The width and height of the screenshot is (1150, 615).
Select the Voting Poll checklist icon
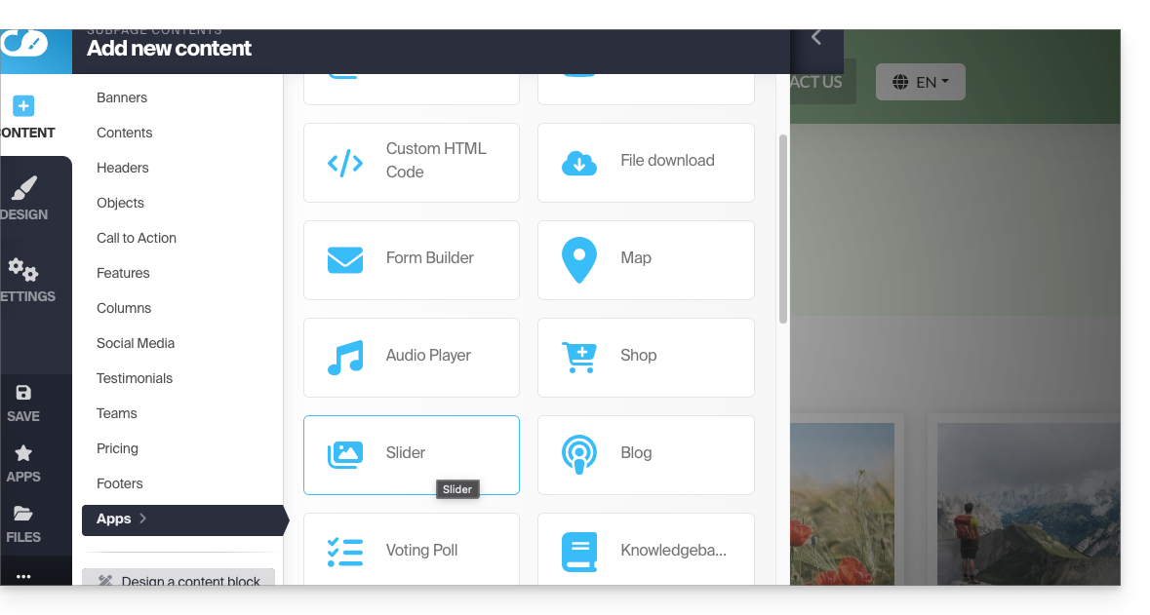tap(345, 552)
